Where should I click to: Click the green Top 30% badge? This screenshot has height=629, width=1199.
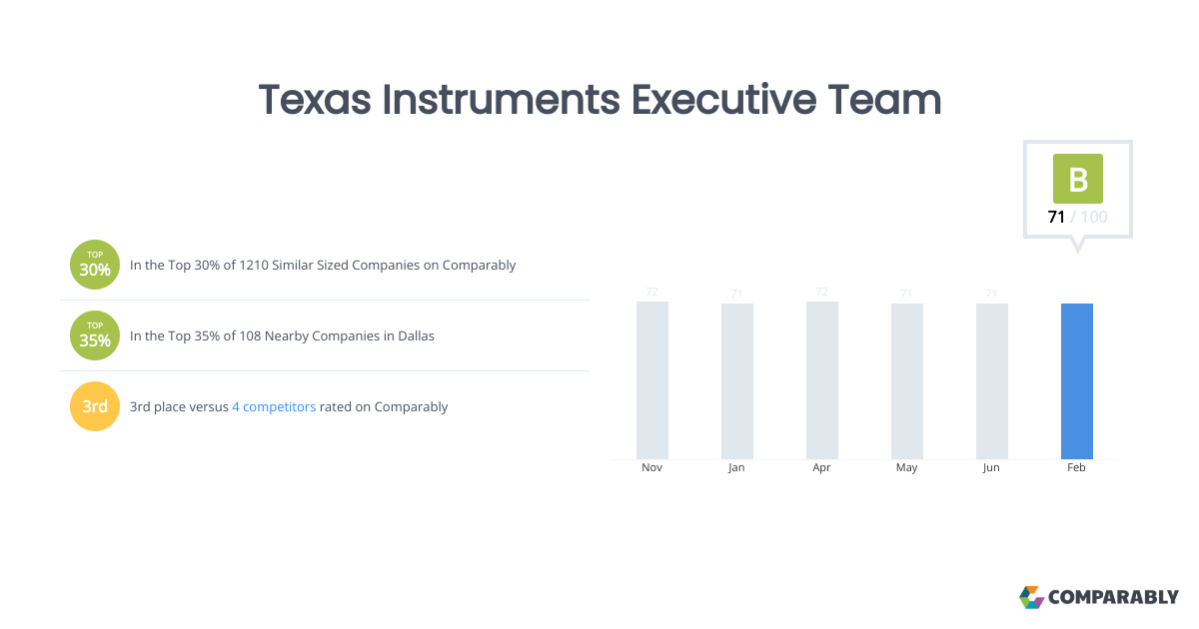tap(95, 265)
